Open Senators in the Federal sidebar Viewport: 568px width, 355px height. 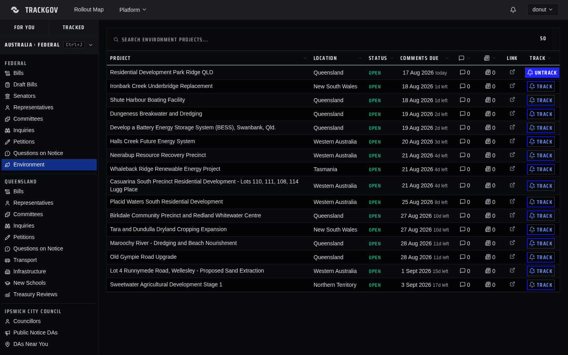[x=49, y=96]
